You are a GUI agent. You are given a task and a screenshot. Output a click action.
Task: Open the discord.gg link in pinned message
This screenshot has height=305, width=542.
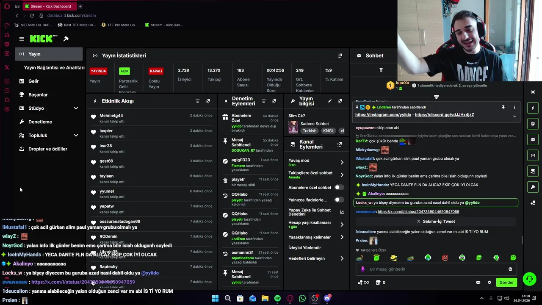(x=444, y=115)
